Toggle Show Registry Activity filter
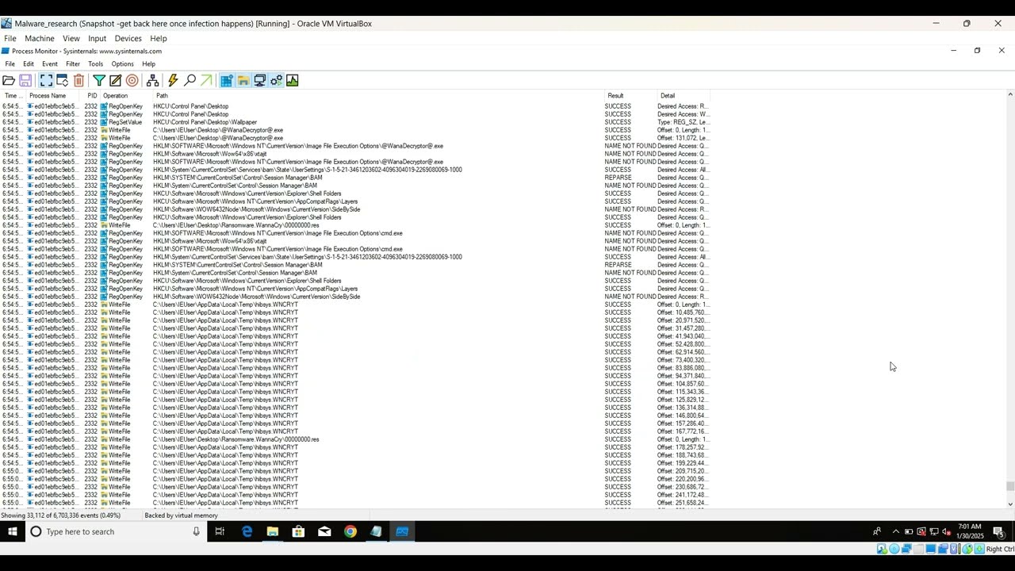This screenshot has width=1015, height=571. point(226,80)
